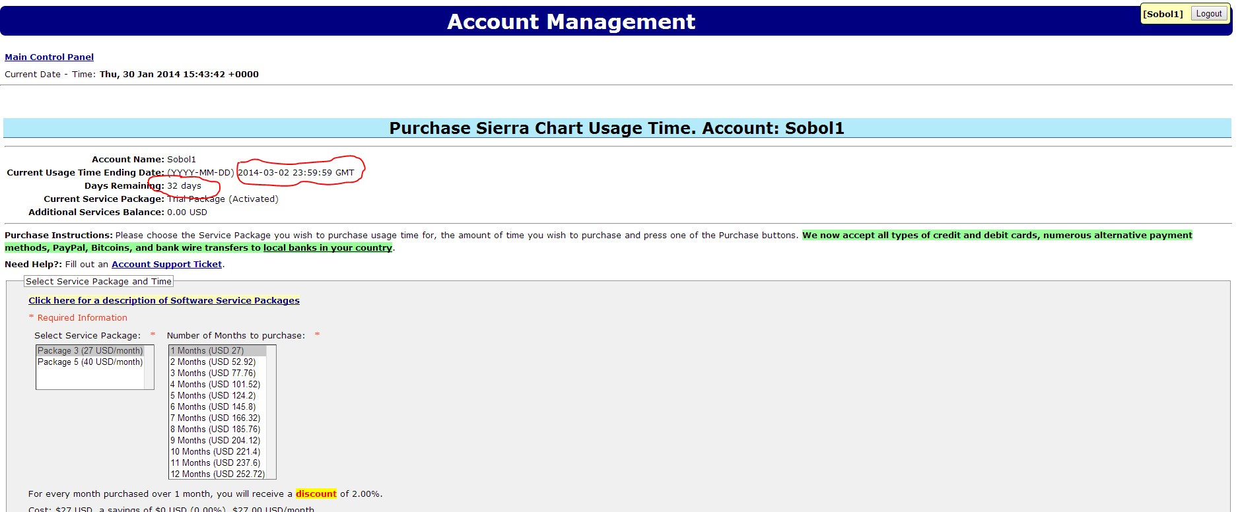The width and height of the screenshot is (1240, 512).
Task: Click the highlighted discount word
Action: 316,494
